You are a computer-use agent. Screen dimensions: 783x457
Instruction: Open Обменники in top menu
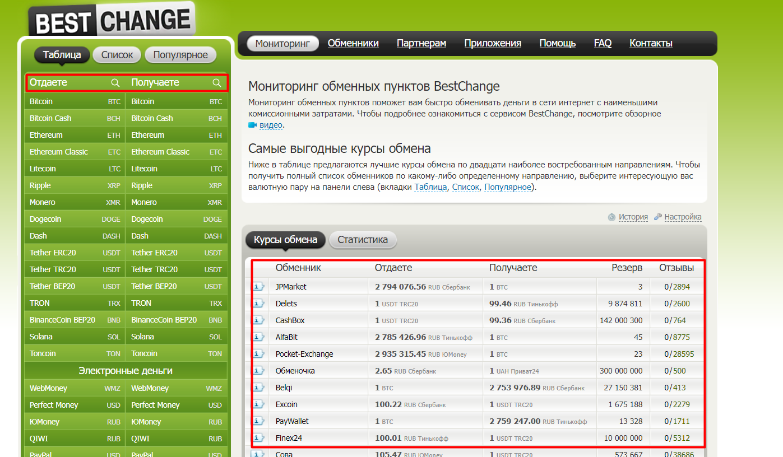(353, 43)
